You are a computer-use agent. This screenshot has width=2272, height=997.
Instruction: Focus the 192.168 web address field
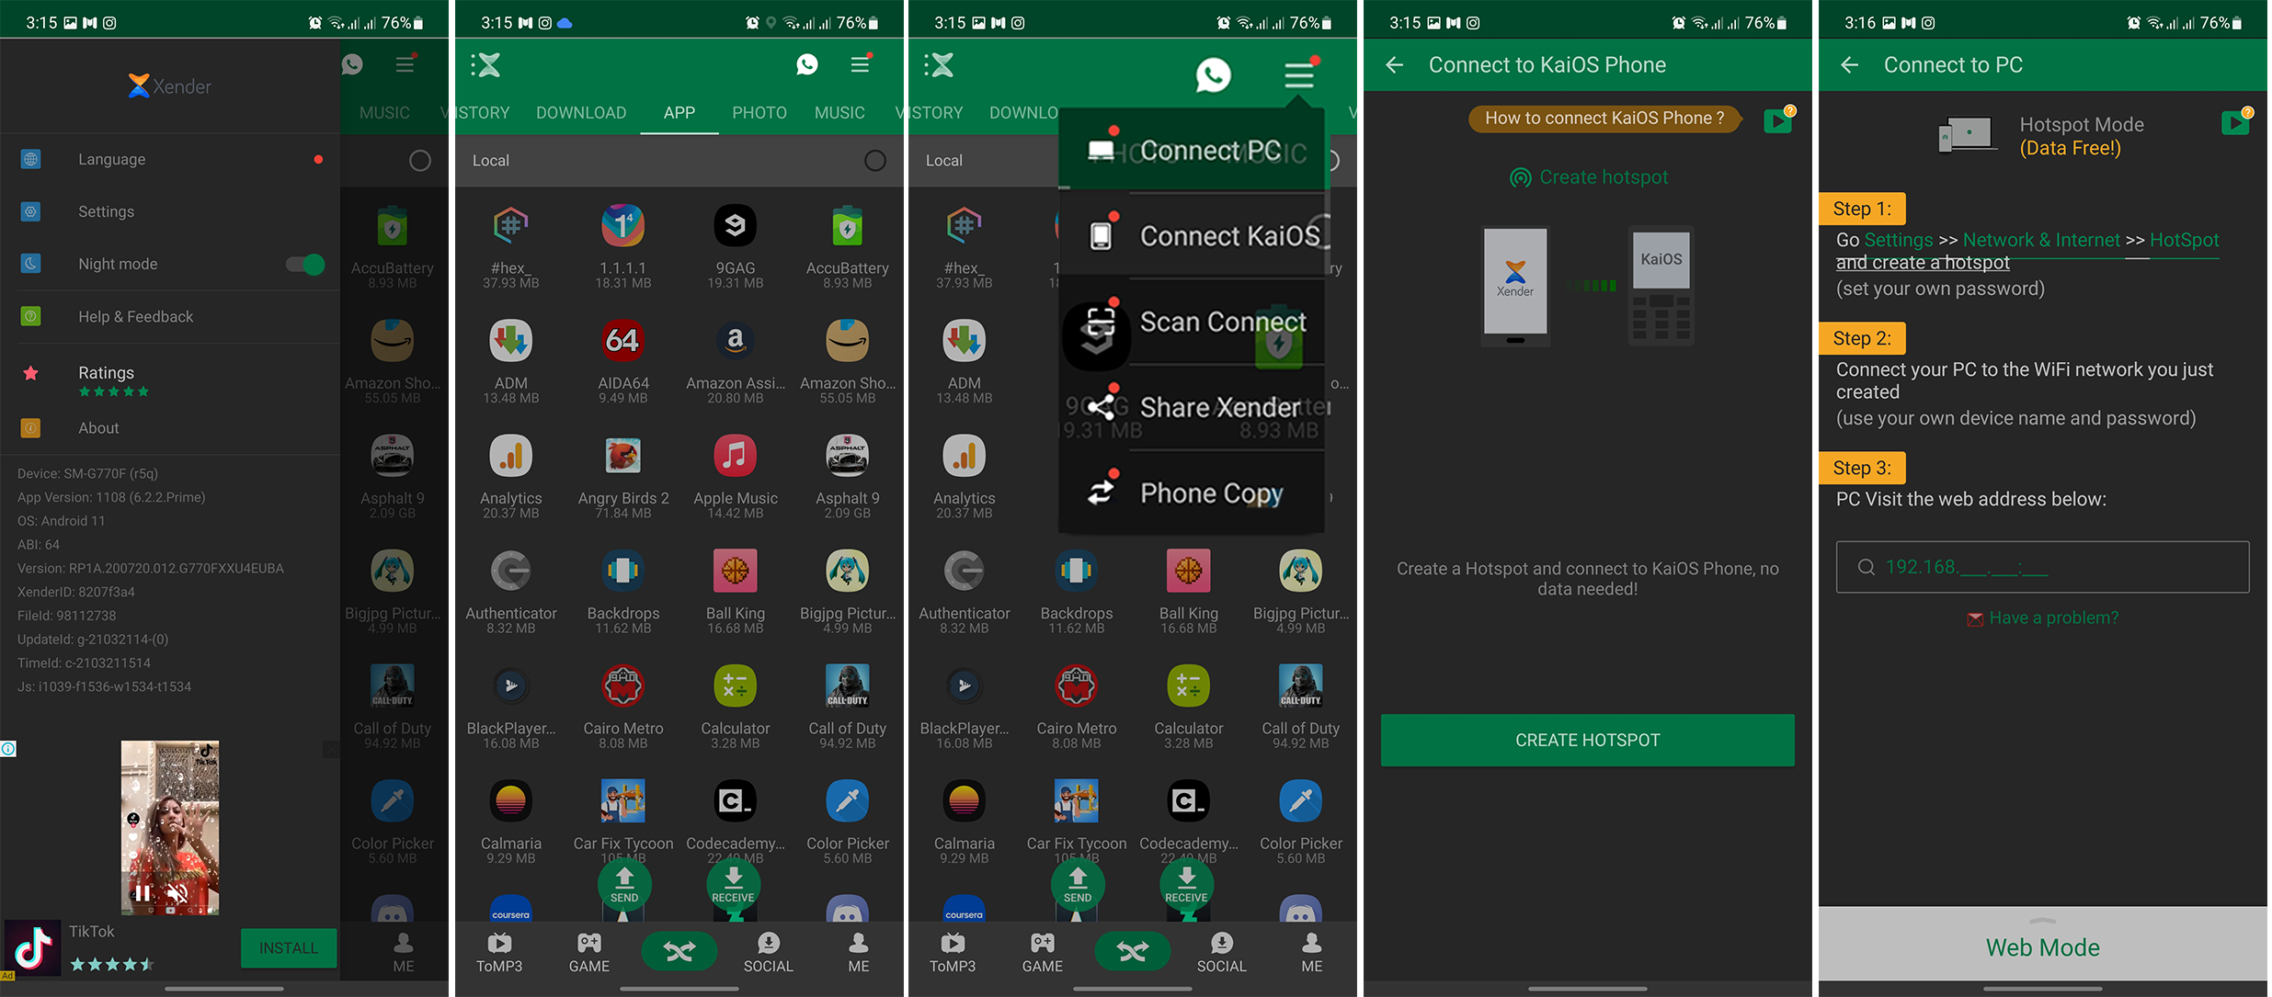point(2042,567)
